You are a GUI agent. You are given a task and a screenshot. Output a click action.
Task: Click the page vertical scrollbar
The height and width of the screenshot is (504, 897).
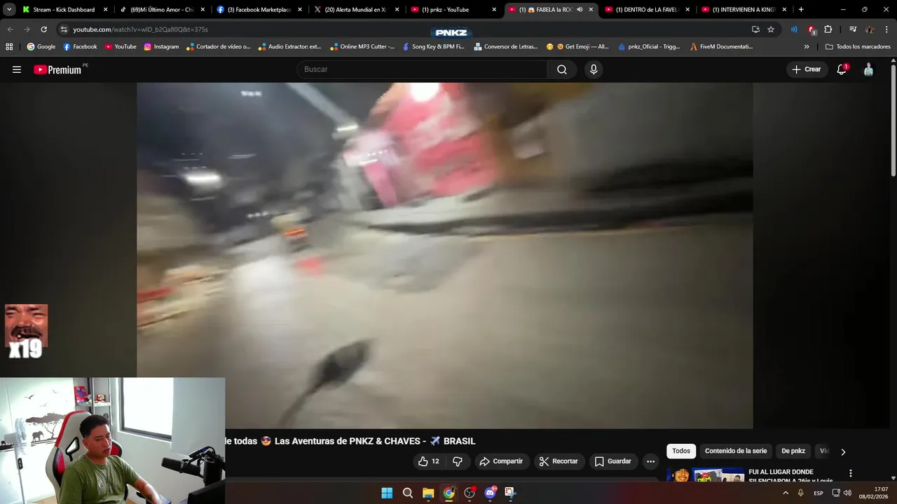coord(893,119)
